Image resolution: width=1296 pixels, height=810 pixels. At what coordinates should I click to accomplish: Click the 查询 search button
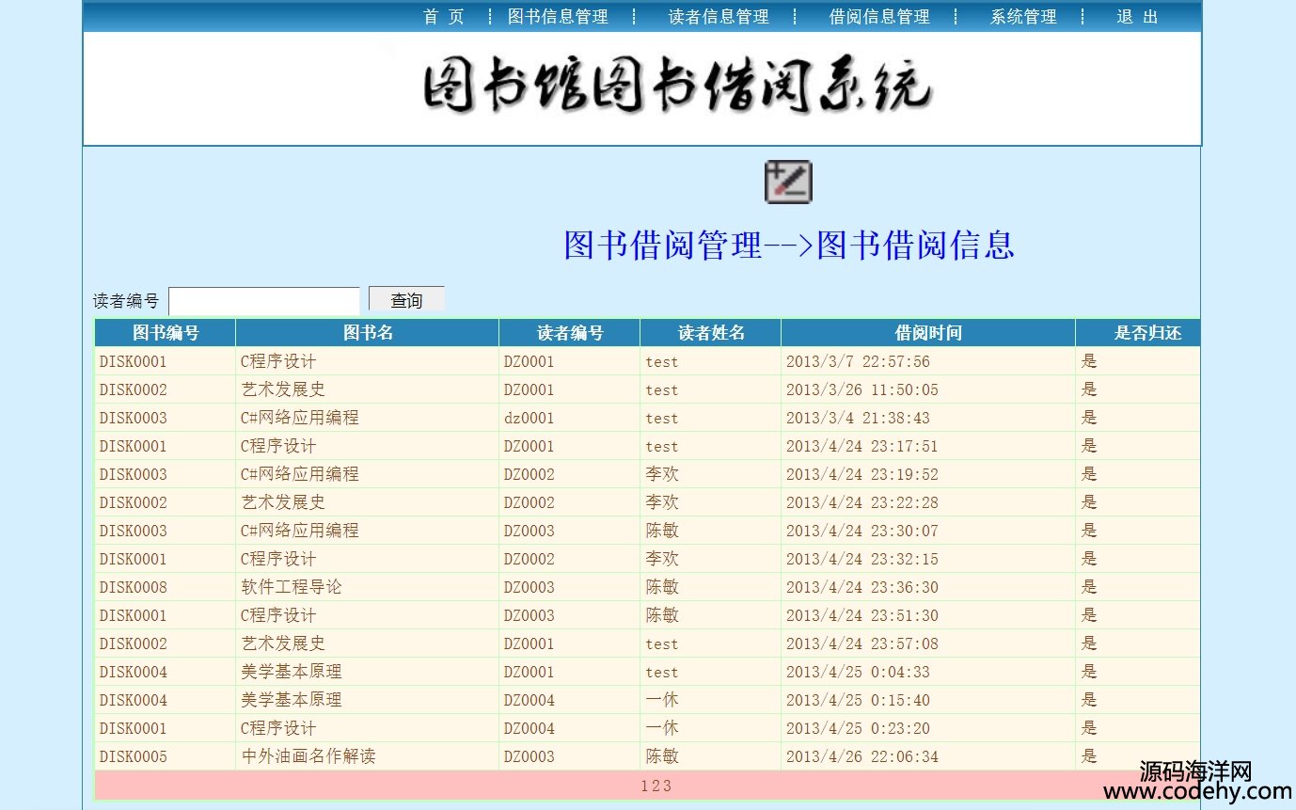coord(406,300)
